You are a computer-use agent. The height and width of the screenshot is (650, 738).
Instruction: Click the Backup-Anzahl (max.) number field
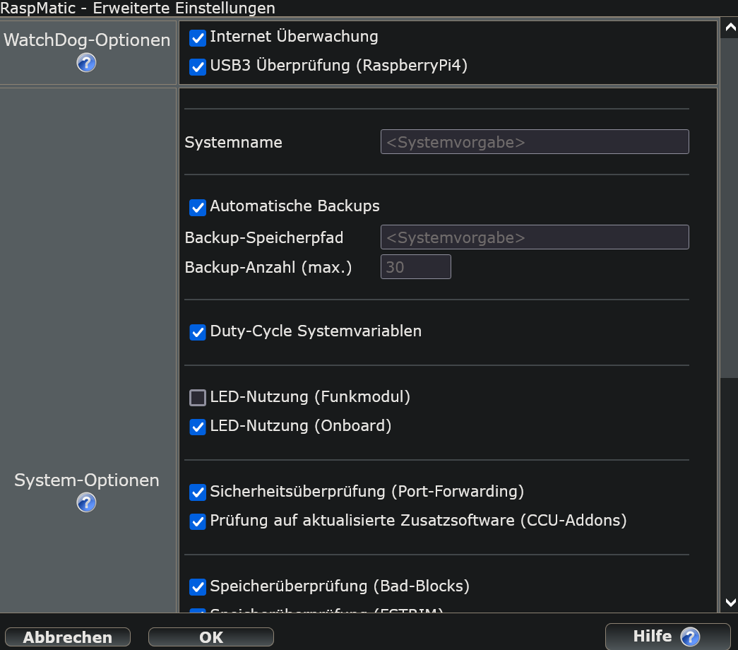click(x=415, y=268)
